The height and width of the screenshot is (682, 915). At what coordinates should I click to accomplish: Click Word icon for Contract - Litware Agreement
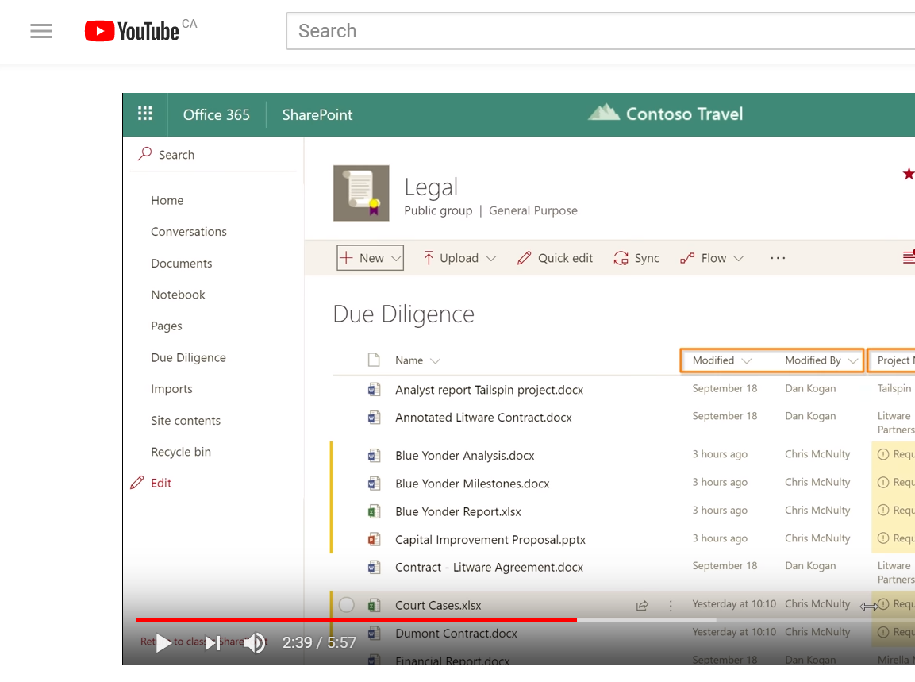374,566
